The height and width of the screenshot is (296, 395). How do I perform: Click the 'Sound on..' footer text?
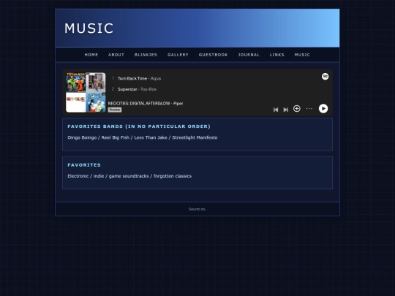pyautogui.click(x=197, y=209)
